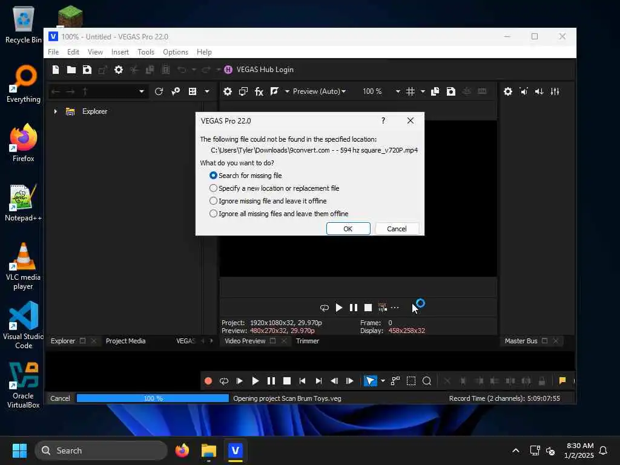The image size is (620, 465).
Task: Open Video Output FX button
Action: point(259,92)
